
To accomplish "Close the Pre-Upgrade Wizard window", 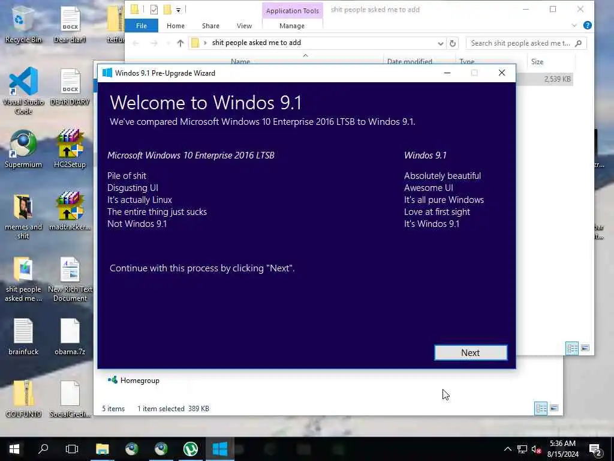I will click(x=502, y=73).
